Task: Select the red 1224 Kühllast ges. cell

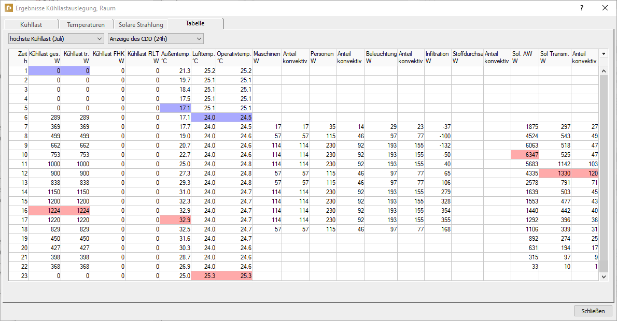Action: click(x=45, y=211)
